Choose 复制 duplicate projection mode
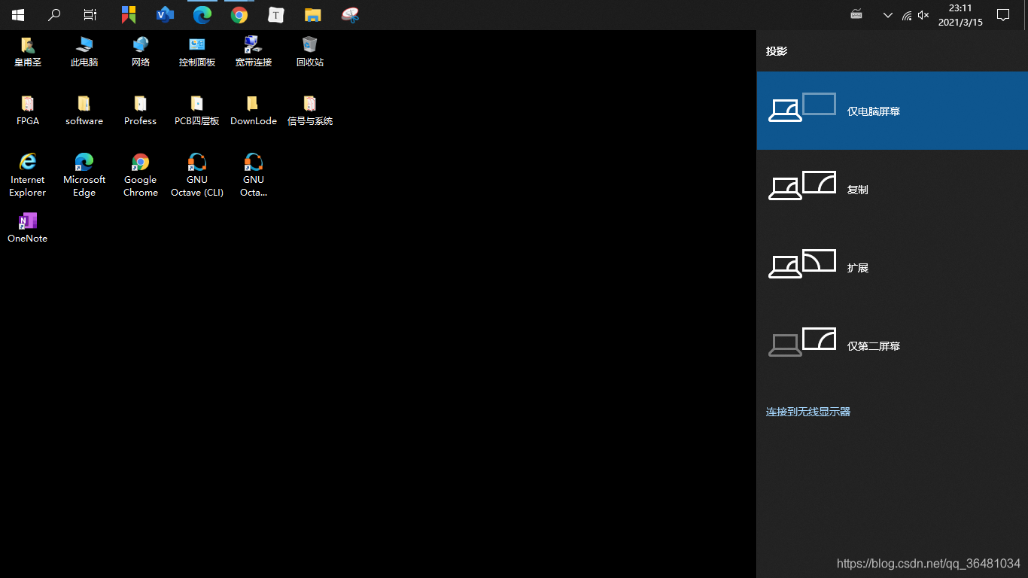1028x578 pixels. (x=892, y=189)
